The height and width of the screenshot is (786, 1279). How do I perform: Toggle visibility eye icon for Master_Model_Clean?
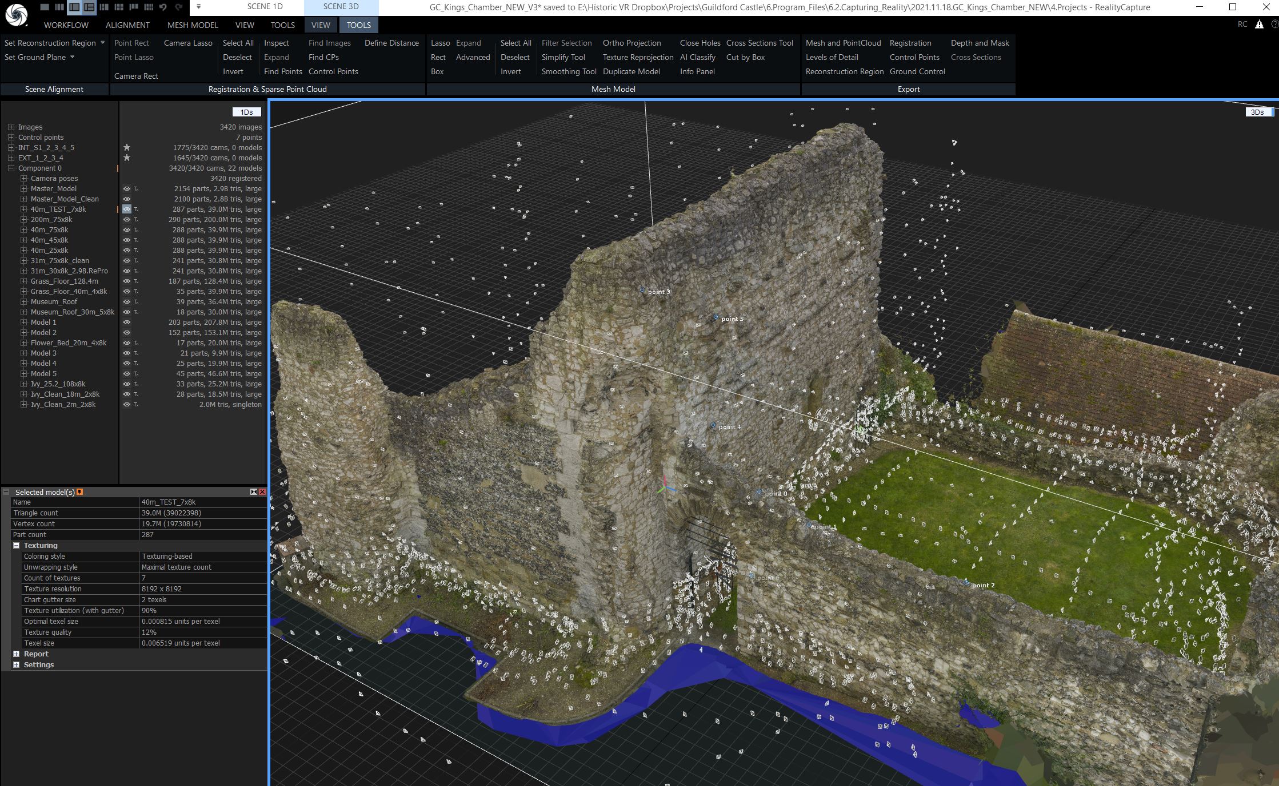point(127,198)
